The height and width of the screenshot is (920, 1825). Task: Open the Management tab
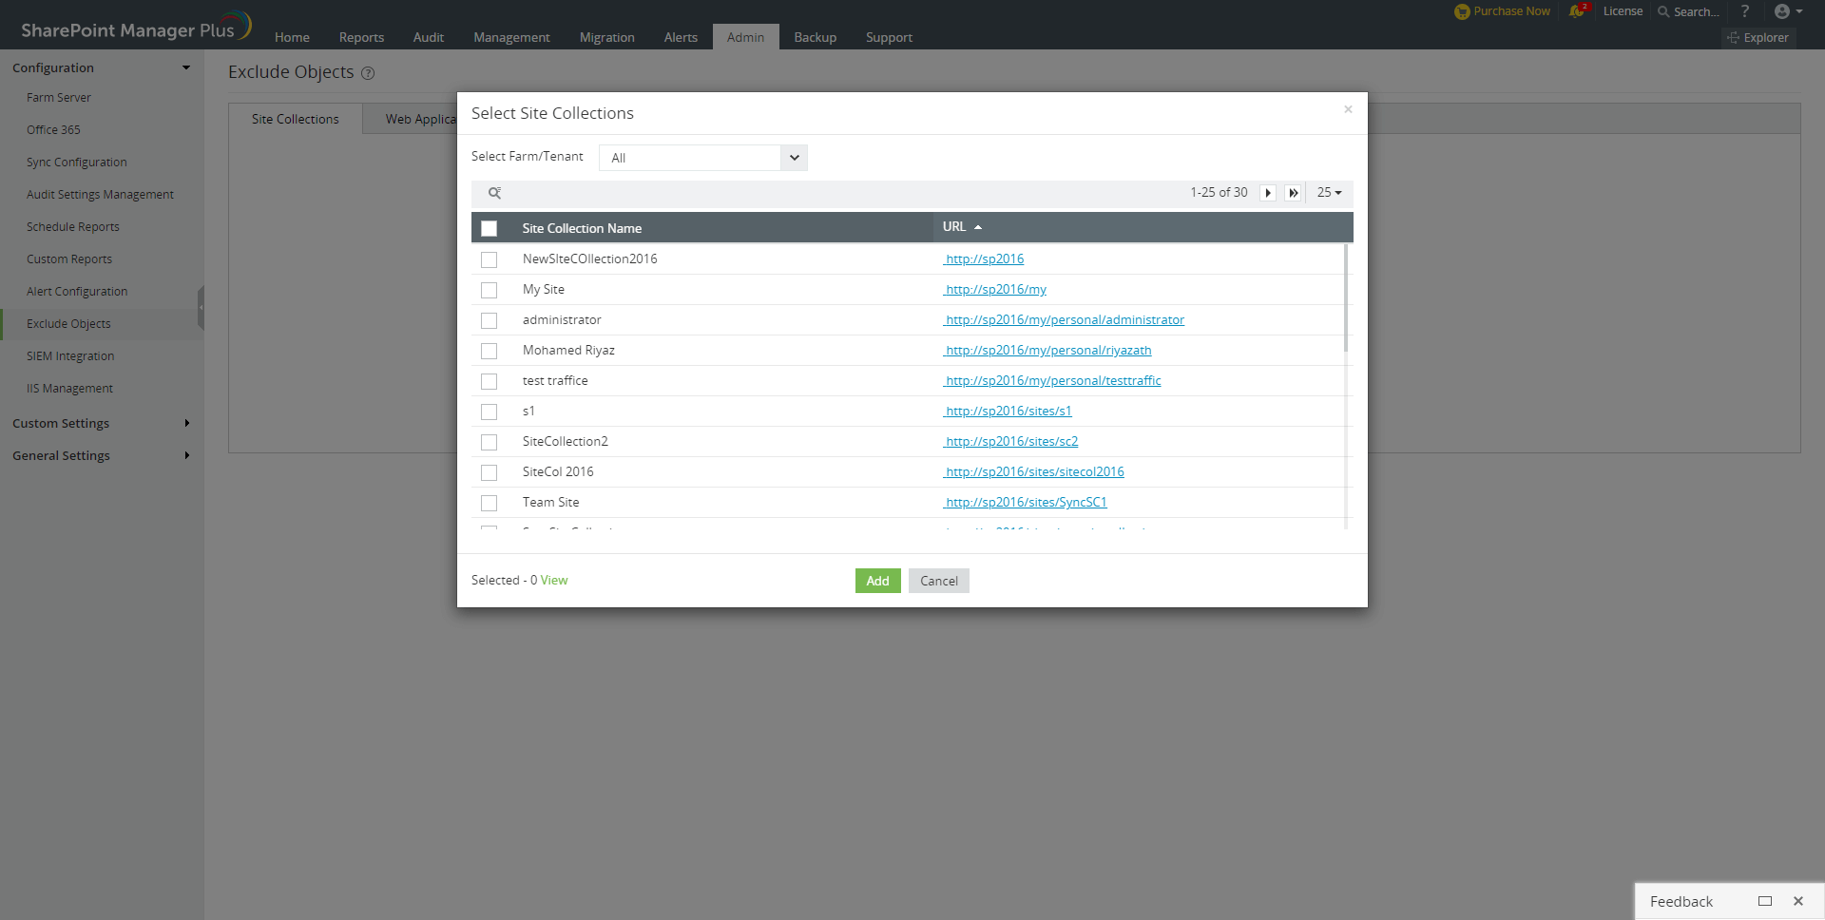tap(511, 37)
